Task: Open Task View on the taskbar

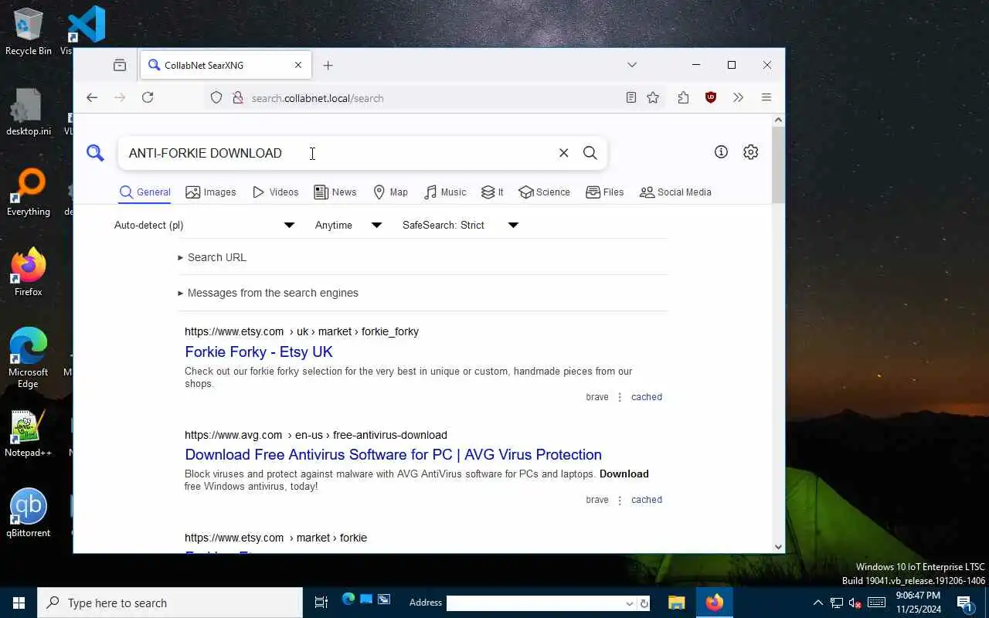Action: 321,603
